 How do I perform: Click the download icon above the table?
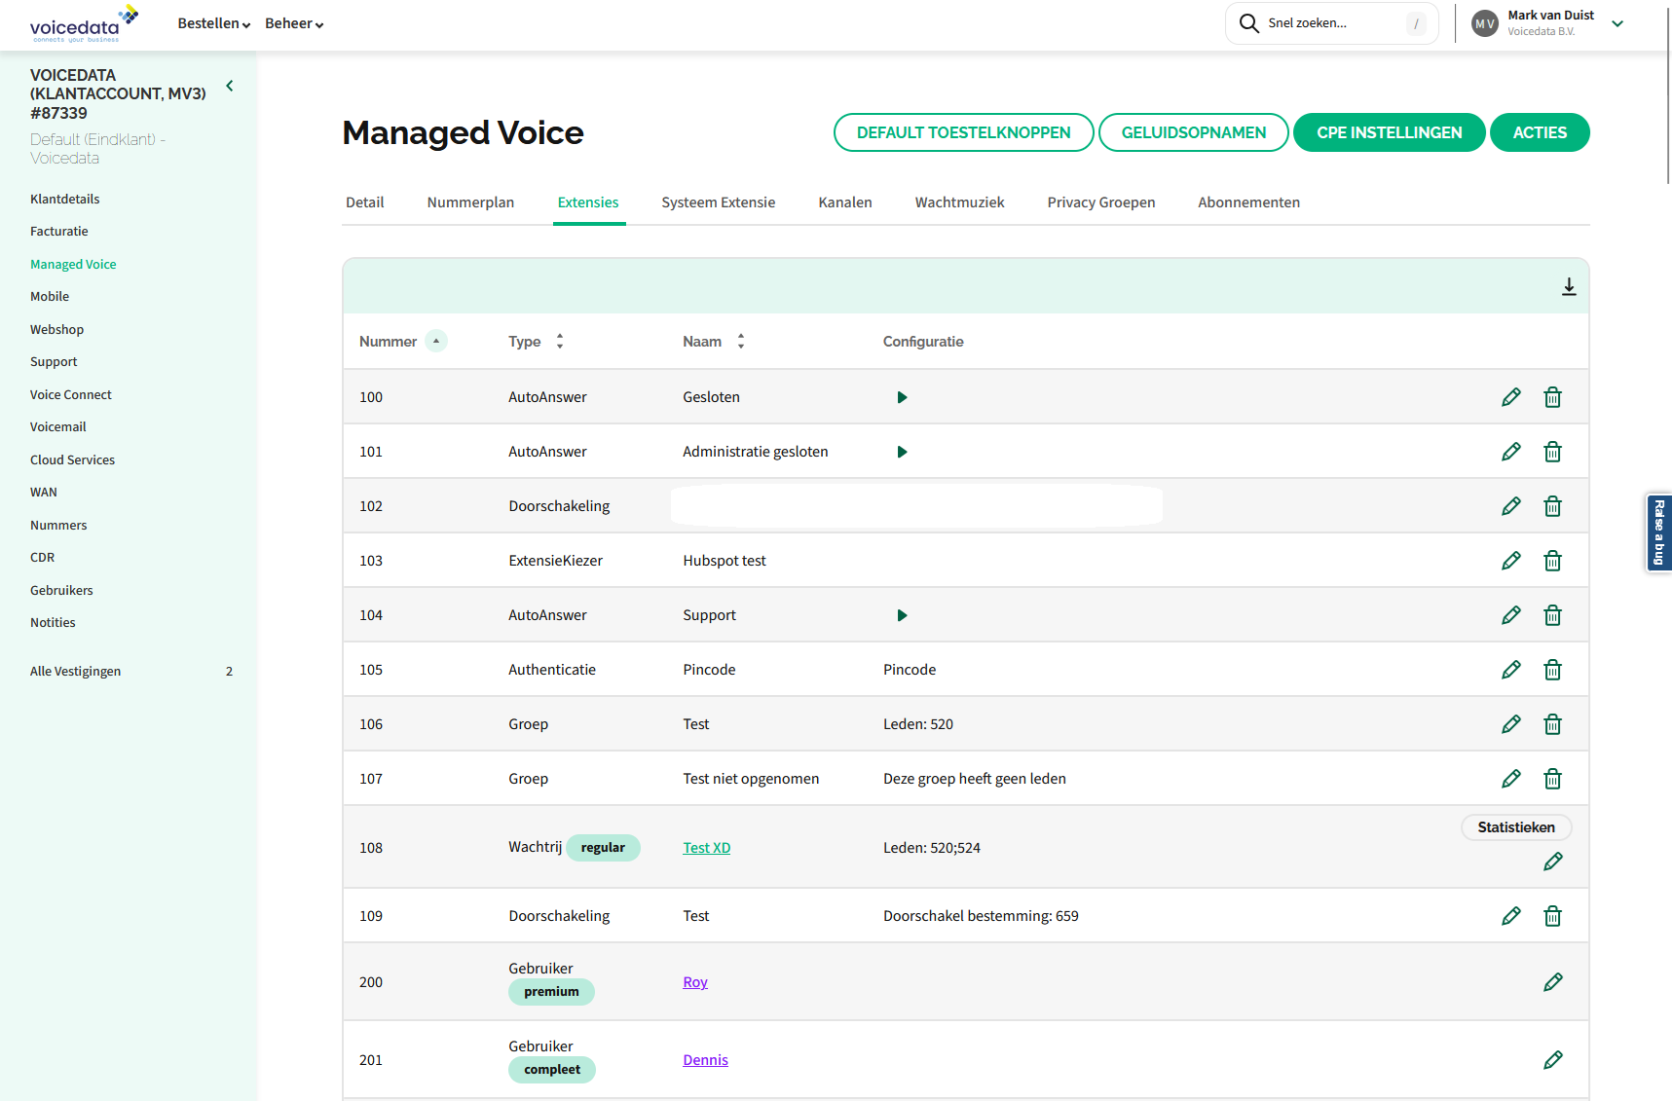pos(1569,286)
